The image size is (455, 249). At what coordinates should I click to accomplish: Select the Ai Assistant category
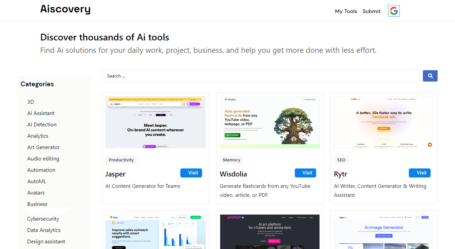41,113
